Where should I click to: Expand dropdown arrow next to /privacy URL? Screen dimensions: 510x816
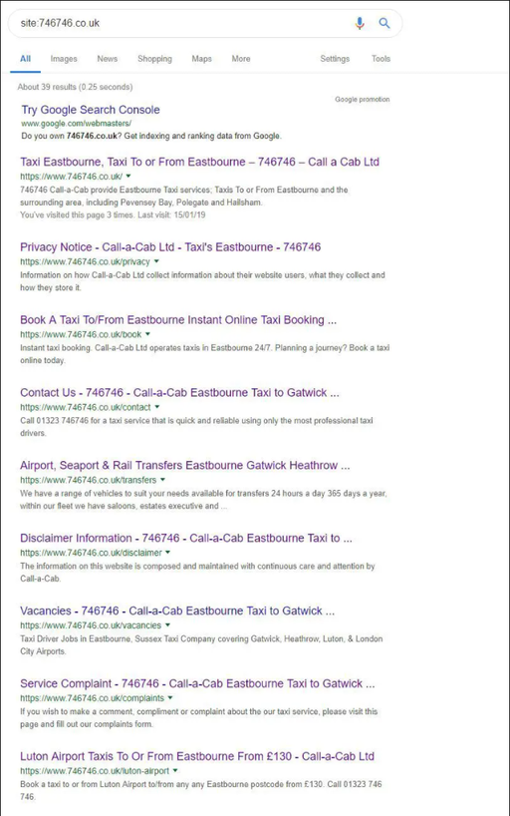[x=156, y=261]
